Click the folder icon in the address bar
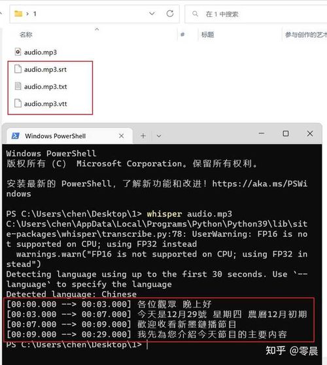This screenshot has width=327, height=365. (x=18, y=14)
